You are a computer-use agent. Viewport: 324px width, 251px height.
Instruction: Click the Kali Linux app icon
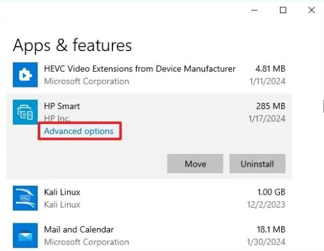(25, 198)
